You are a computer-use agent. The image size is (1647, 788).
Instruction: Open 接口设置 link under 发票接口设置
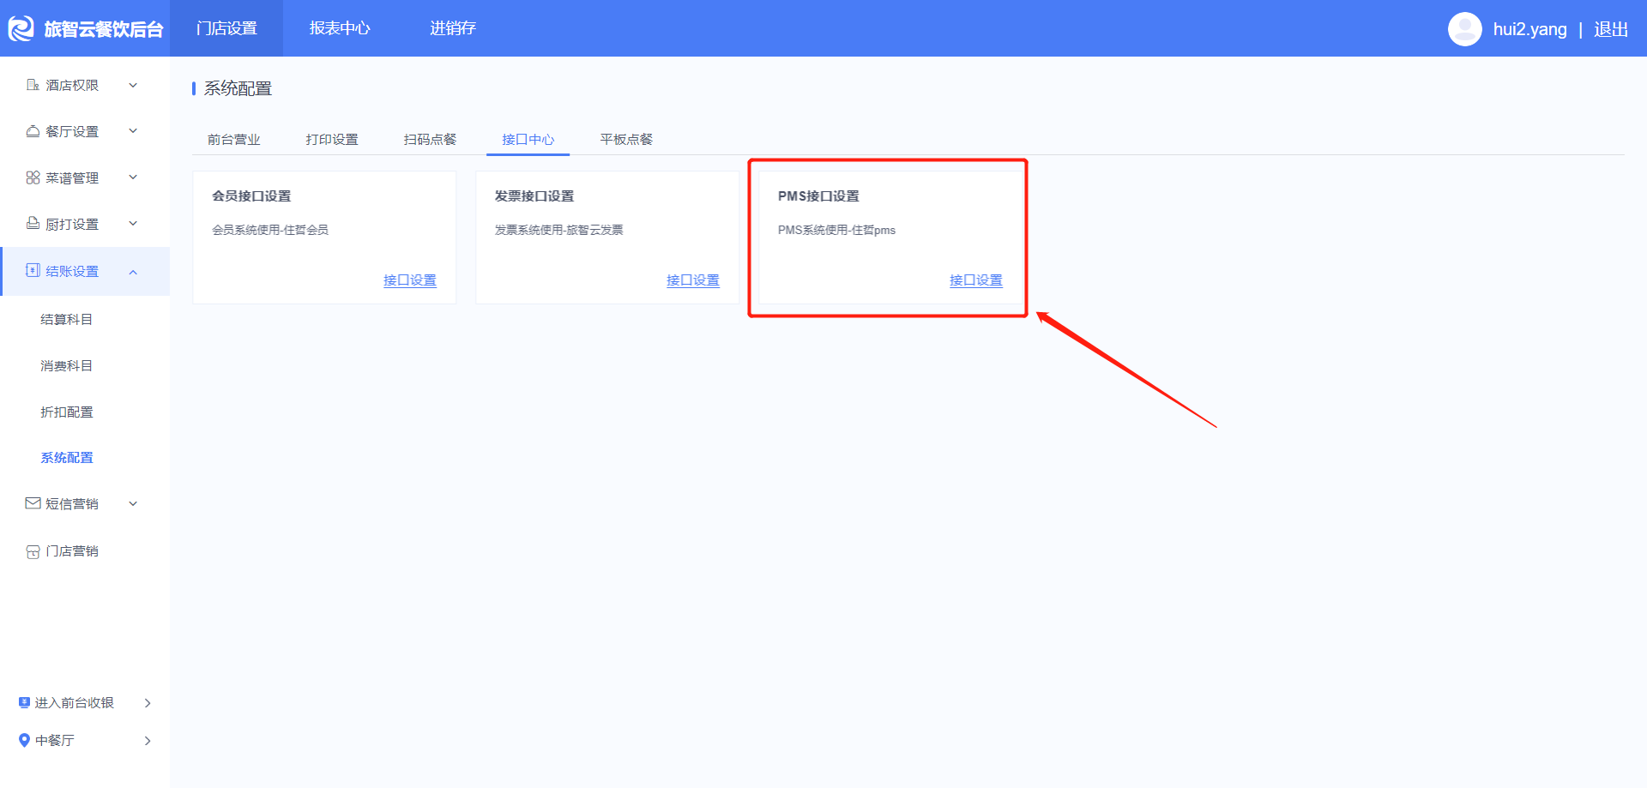(x=693, y=280)
